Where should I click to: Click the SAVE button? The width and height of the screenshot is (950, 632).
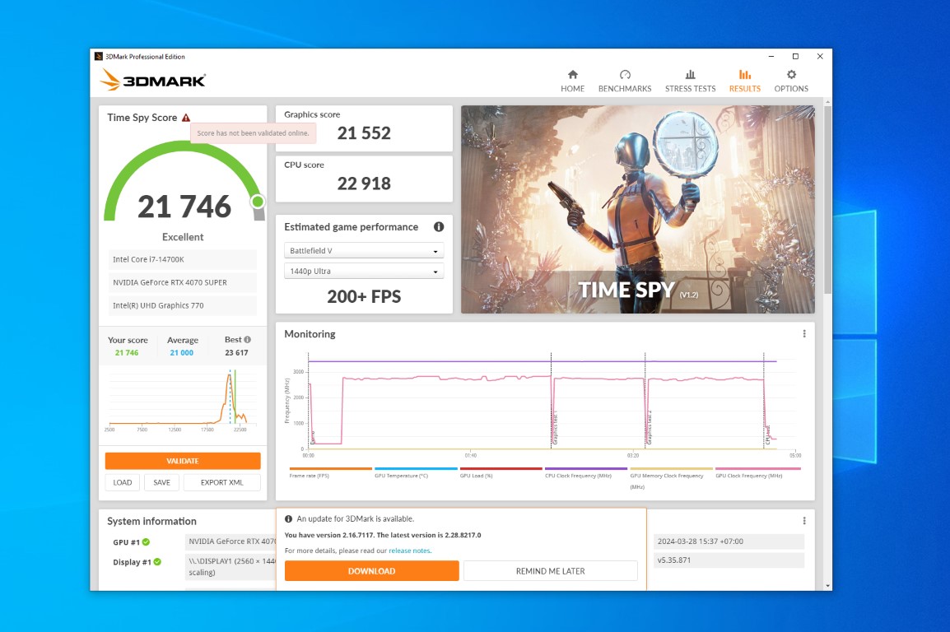162,482
